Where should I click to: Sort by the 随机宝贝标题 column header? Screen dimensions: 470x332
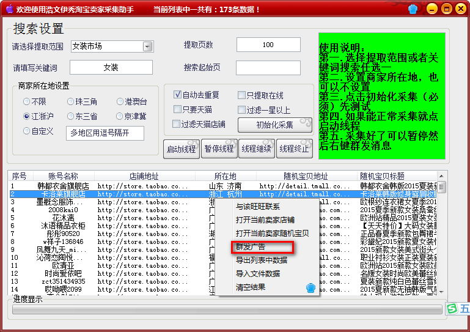point(397,176)
